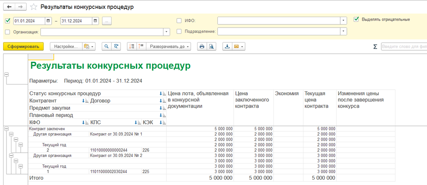Click the Экономия column header

pos(287,94)
